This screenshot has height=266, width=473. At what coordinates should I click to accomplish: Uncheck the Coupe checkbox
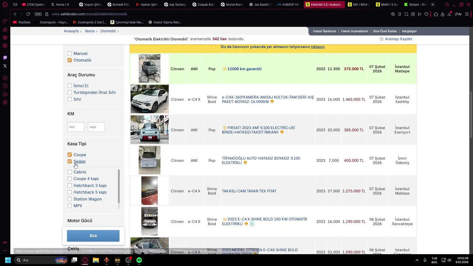[x=69, y=155]
